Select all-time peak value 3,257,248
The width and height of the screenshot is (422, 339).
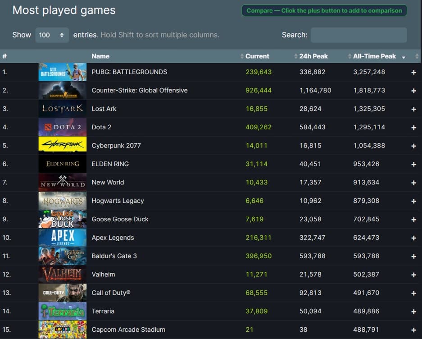(x=369, y=72)
